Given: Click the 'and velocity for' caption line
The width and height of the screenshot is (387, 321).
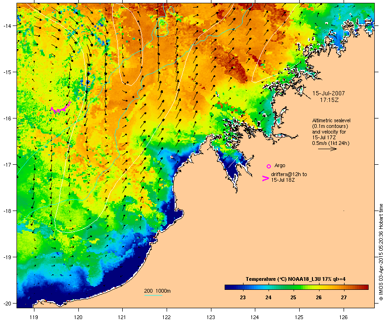Looking at the screenshot, I should coord(329,132).
